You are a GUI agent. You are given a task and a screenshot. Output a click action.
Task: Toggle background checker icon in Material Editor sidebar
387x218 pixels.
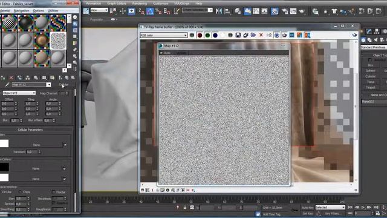click(75, 30)
